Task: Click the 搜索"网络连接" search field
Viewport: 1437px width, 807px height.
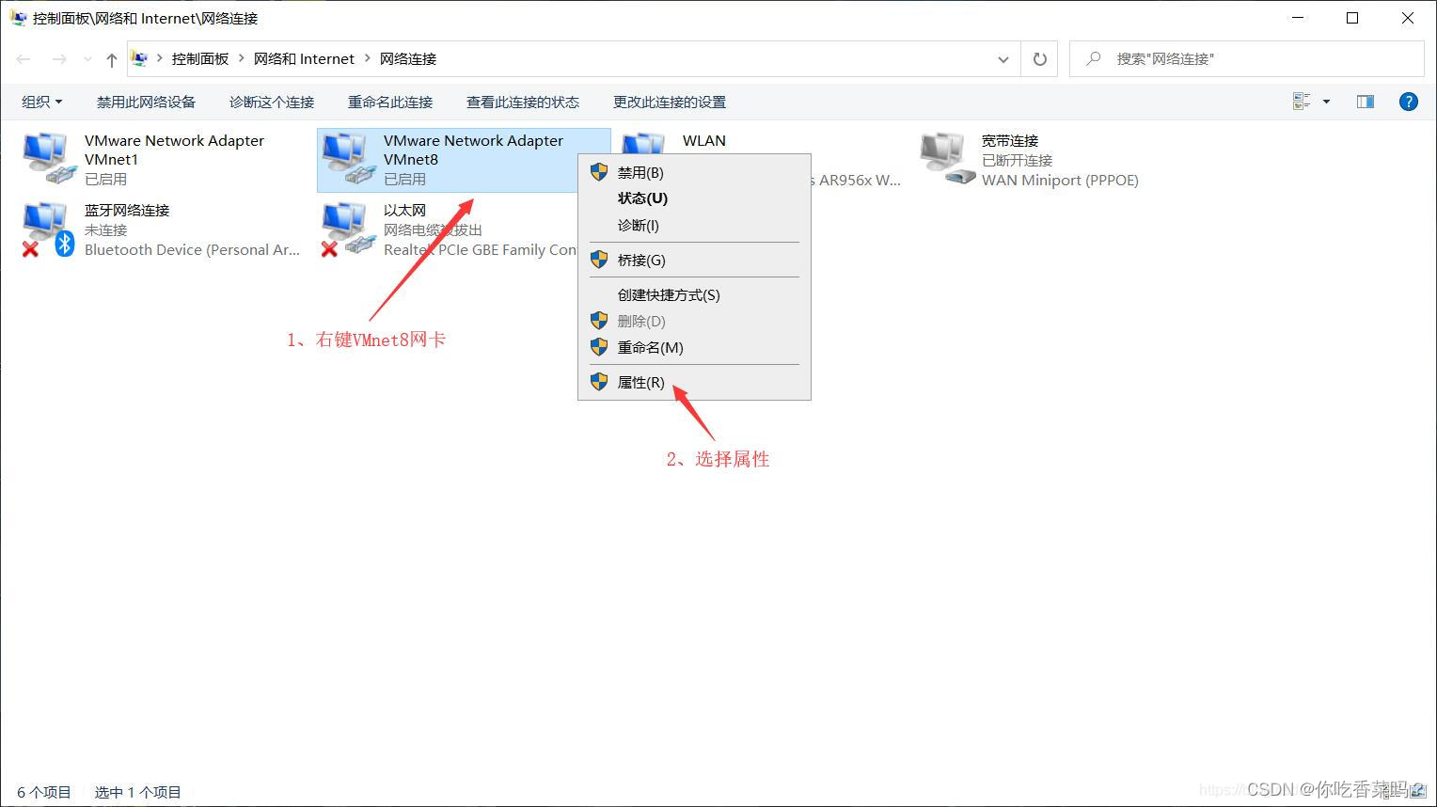Action: [x=1247, y=59]
